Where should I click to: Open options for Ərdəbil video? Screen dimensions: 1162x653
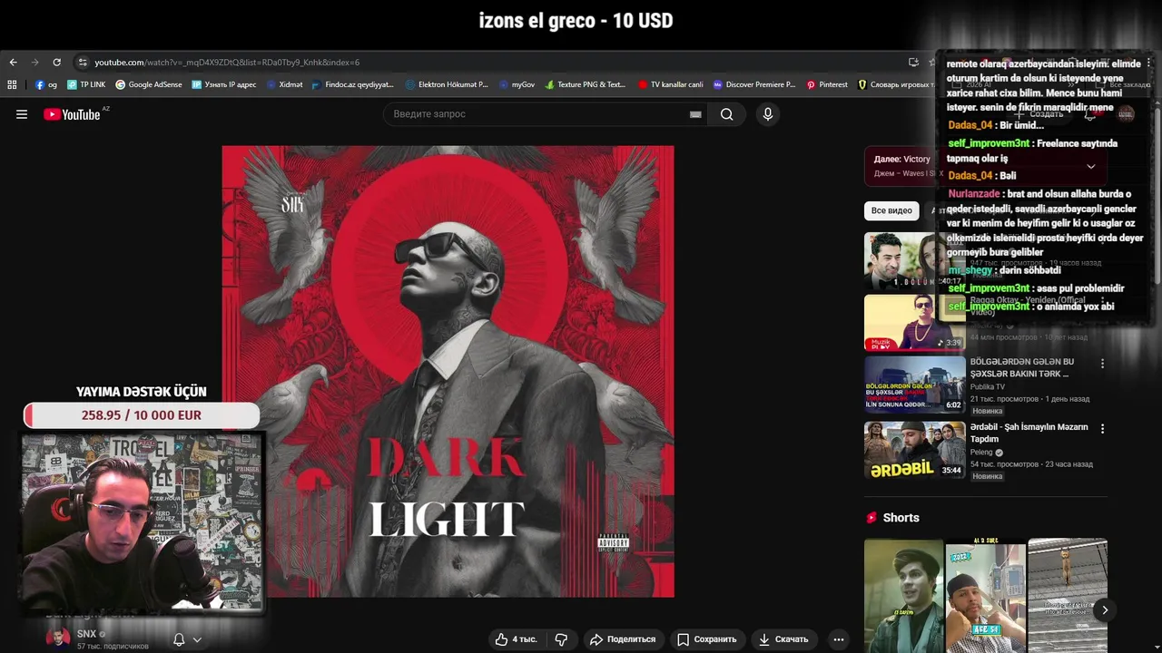point(1102,429)
